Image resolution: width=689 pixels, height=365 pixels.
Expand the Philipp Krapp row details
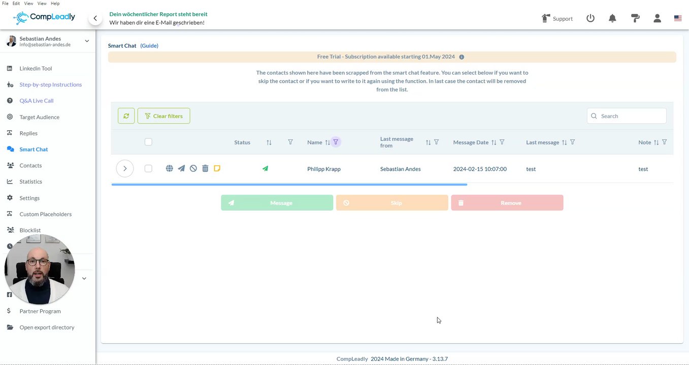[x=125, y=168]
